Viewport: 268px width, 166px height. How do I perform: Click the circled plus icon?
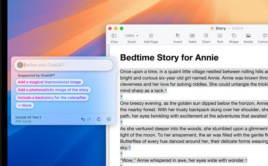point(109,119)
